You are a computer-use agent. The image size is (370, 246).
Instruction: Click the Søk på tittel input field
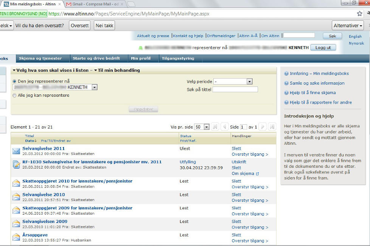coord(235,90)
